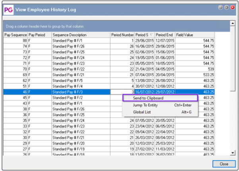Viewport: 239px width, 171px height.
Task: Select row with Pay Sequence 88
Action: [x=109, y=40]
